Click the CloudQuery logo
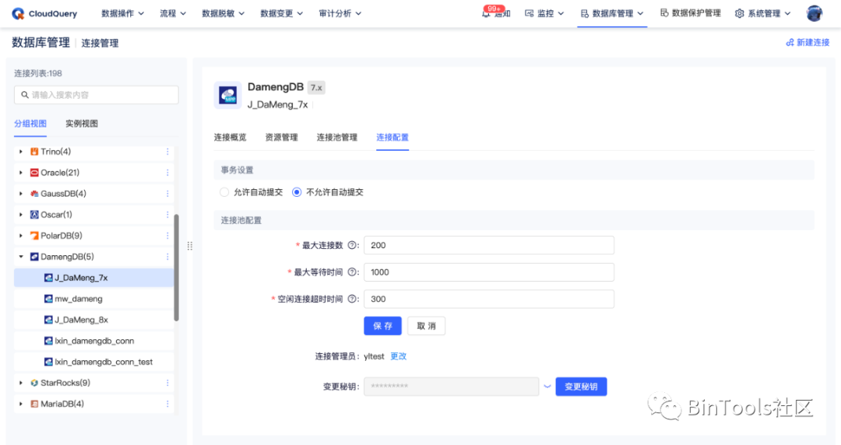The height and width of the screenshot is (445, 841). 44,13
